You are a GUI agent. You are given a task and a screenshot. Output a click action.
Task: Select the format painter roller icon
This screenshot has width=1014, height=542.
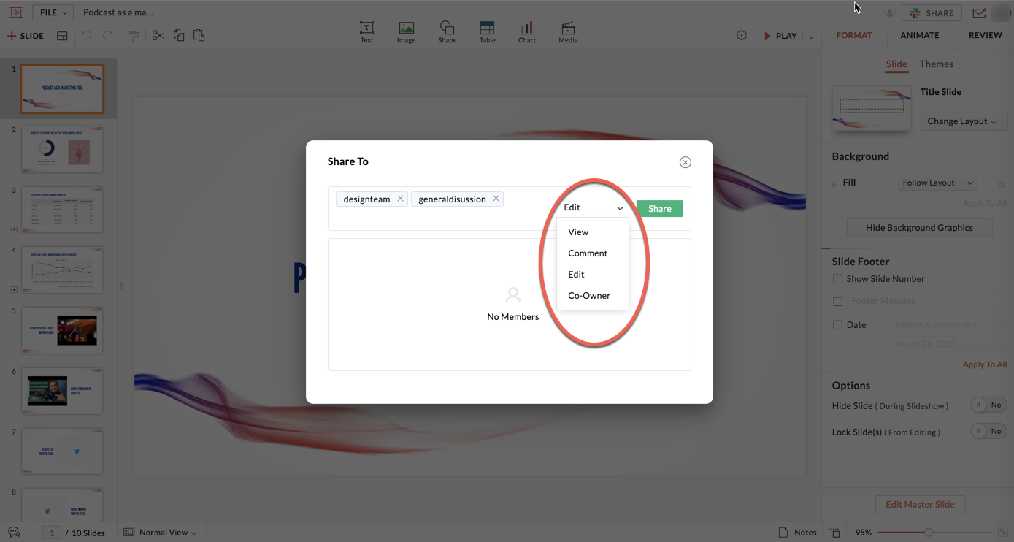coord(134,36)
